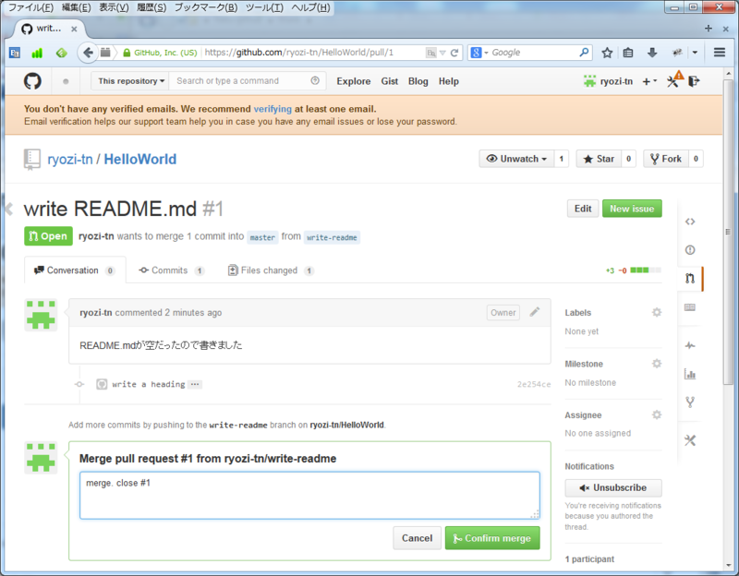
Task: Open Wiki icon in repository sidebar
Action: 690,307
